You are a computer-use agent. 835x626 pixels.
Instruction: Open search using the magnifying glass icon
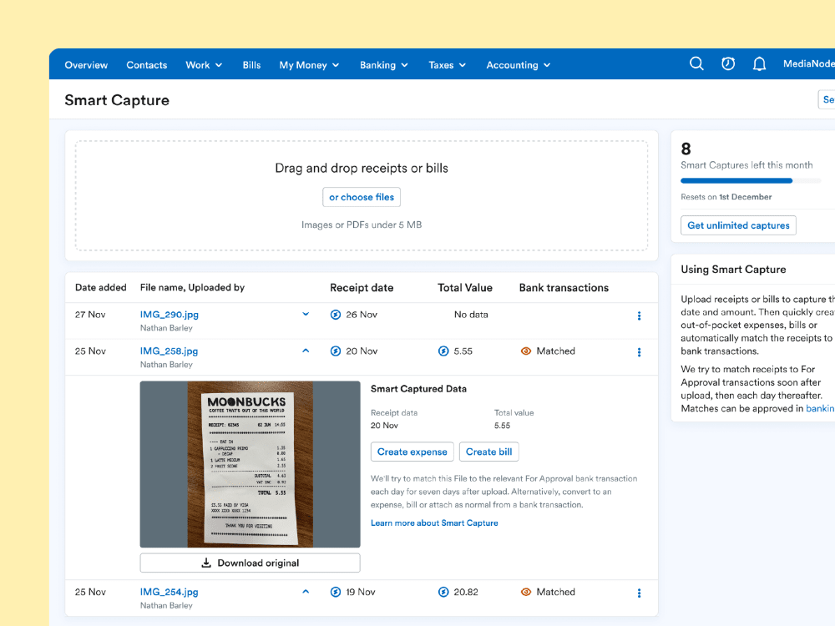click(x=696, y=63)
